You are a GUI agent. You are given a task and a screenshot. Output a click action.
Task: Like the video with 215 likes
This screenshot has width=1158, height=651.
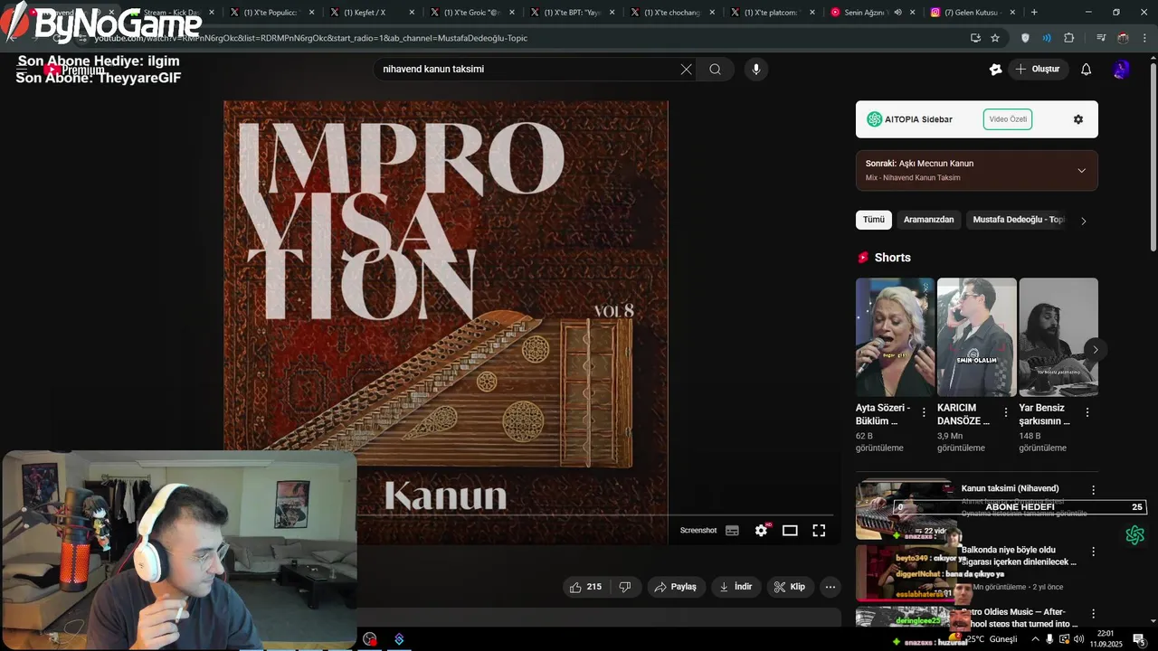(x=585, y=587)
